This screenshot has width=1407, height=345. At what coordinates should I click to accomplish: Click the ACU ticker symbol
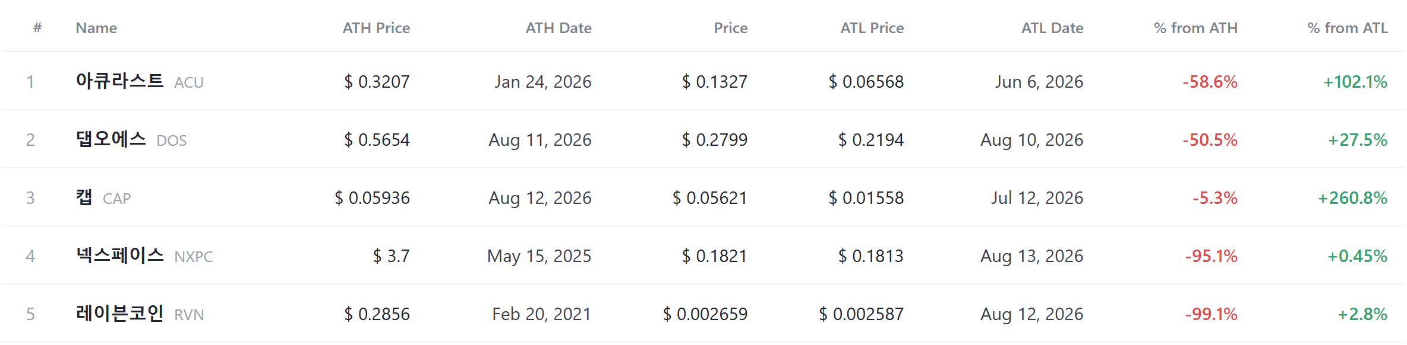[189, 82]
